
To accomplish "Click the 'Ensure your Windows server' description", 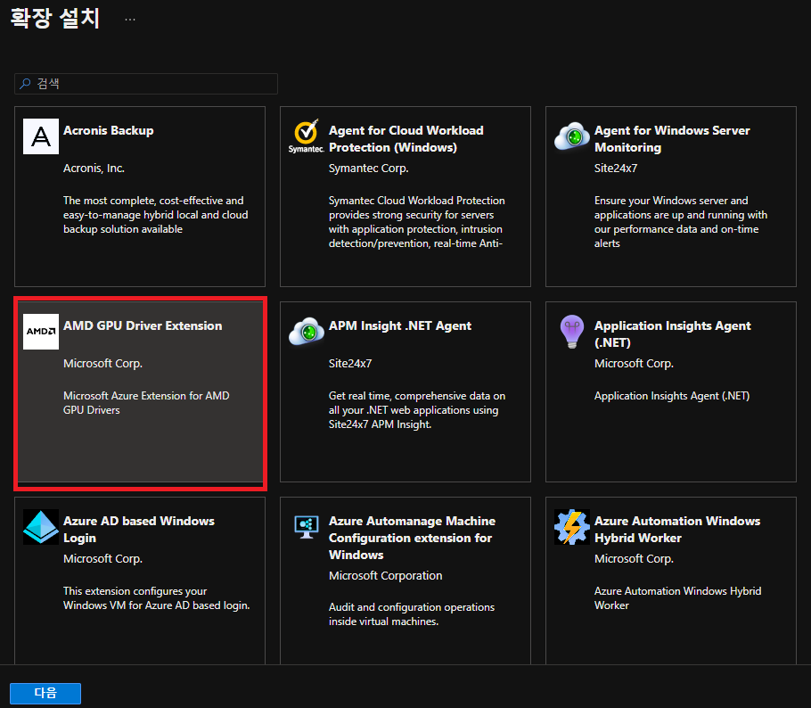I will 681,221.
